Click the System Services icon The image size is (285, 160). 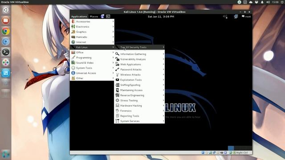point(118,121)
